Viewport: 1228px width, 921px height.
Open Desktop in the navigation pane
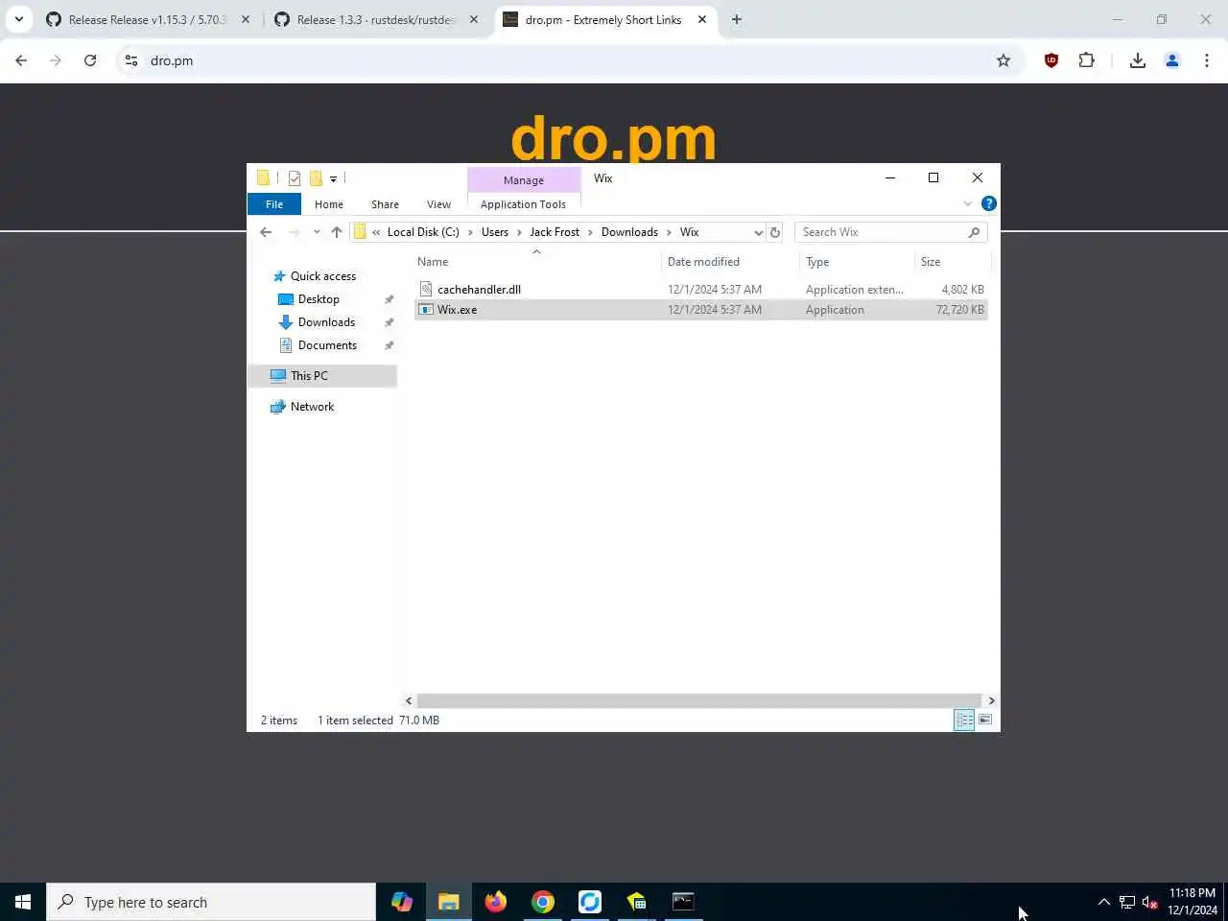tap(319, 299)
